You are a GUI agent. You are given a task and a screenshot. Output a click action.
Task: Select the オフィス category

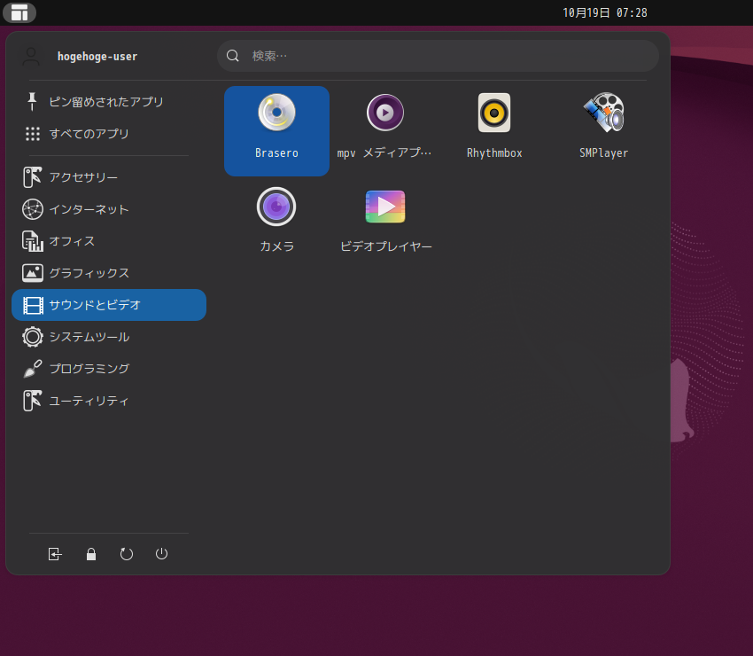tap(109, 241)
